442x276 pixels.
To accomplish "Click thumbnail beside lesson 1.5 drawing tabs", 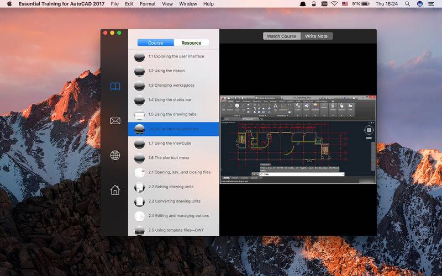I will pos(140,115).
